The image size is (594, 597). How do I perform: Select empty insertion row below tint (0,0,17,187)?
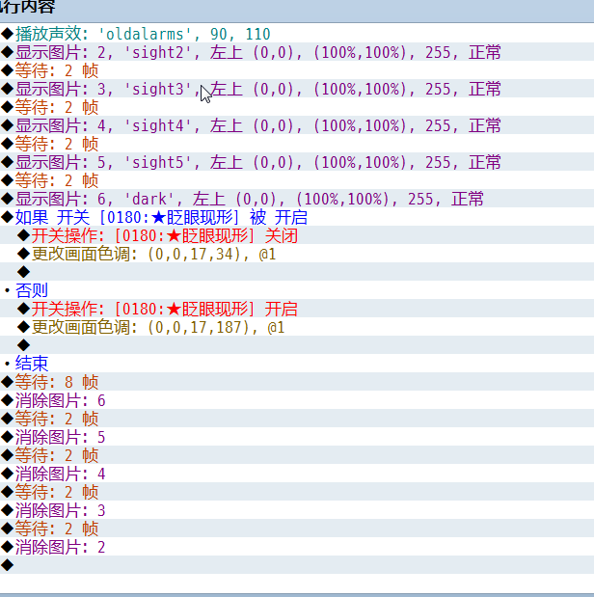tap(297, 345)
